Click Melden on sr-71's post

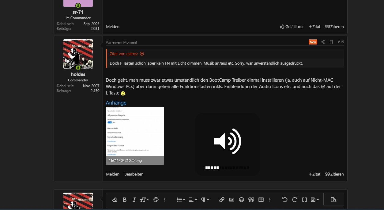(x=113, y=27)
